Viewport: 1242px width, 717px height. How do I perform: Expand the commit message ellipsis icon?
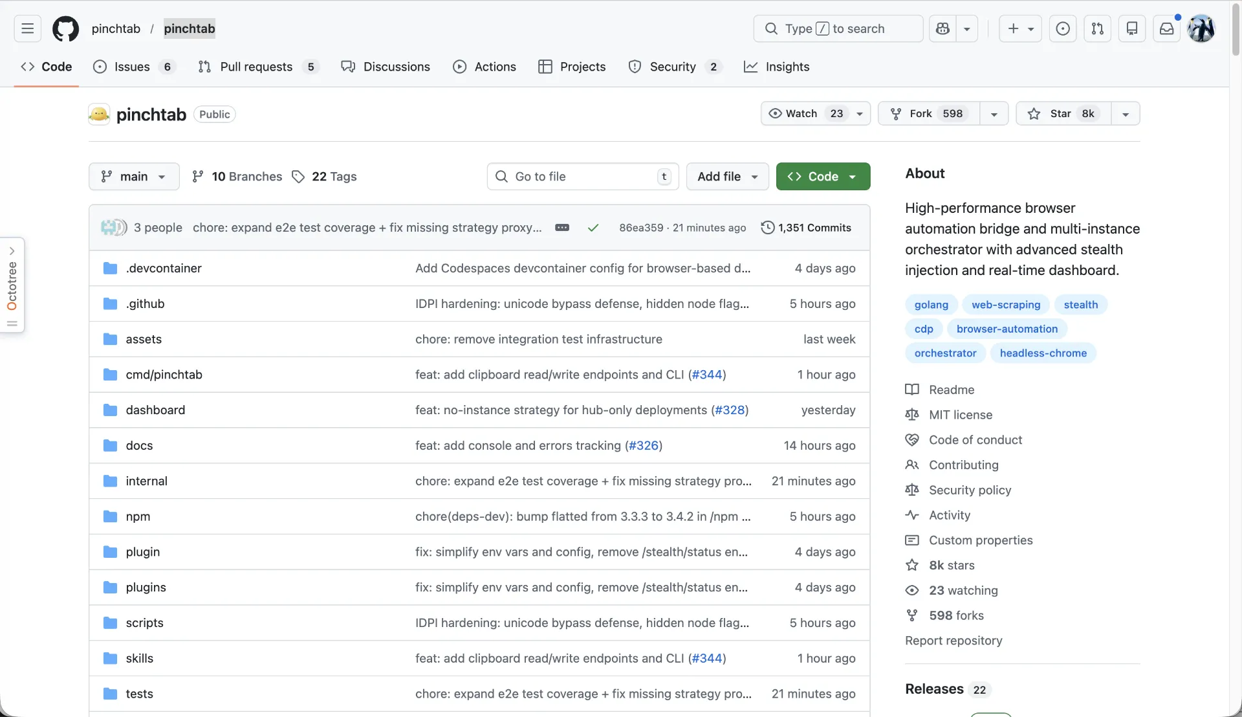[x=562, y=228]
